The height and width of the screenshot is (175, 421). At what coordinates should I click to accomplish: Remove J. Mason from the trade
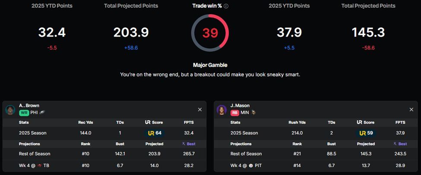tap(411, 110)
